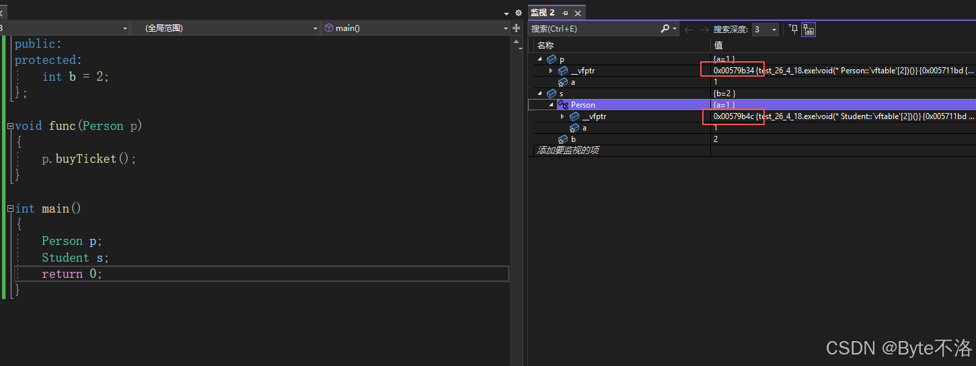Click the 'int b = 2;' declaration
Screen dimensions: 976x366
coord(75,77)
